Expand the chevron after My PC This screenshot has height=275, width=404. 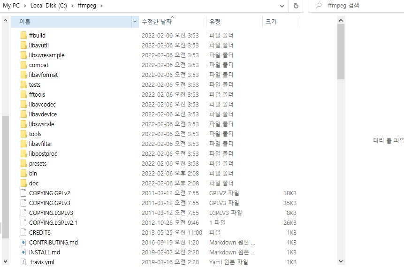[x=25, y=6]
